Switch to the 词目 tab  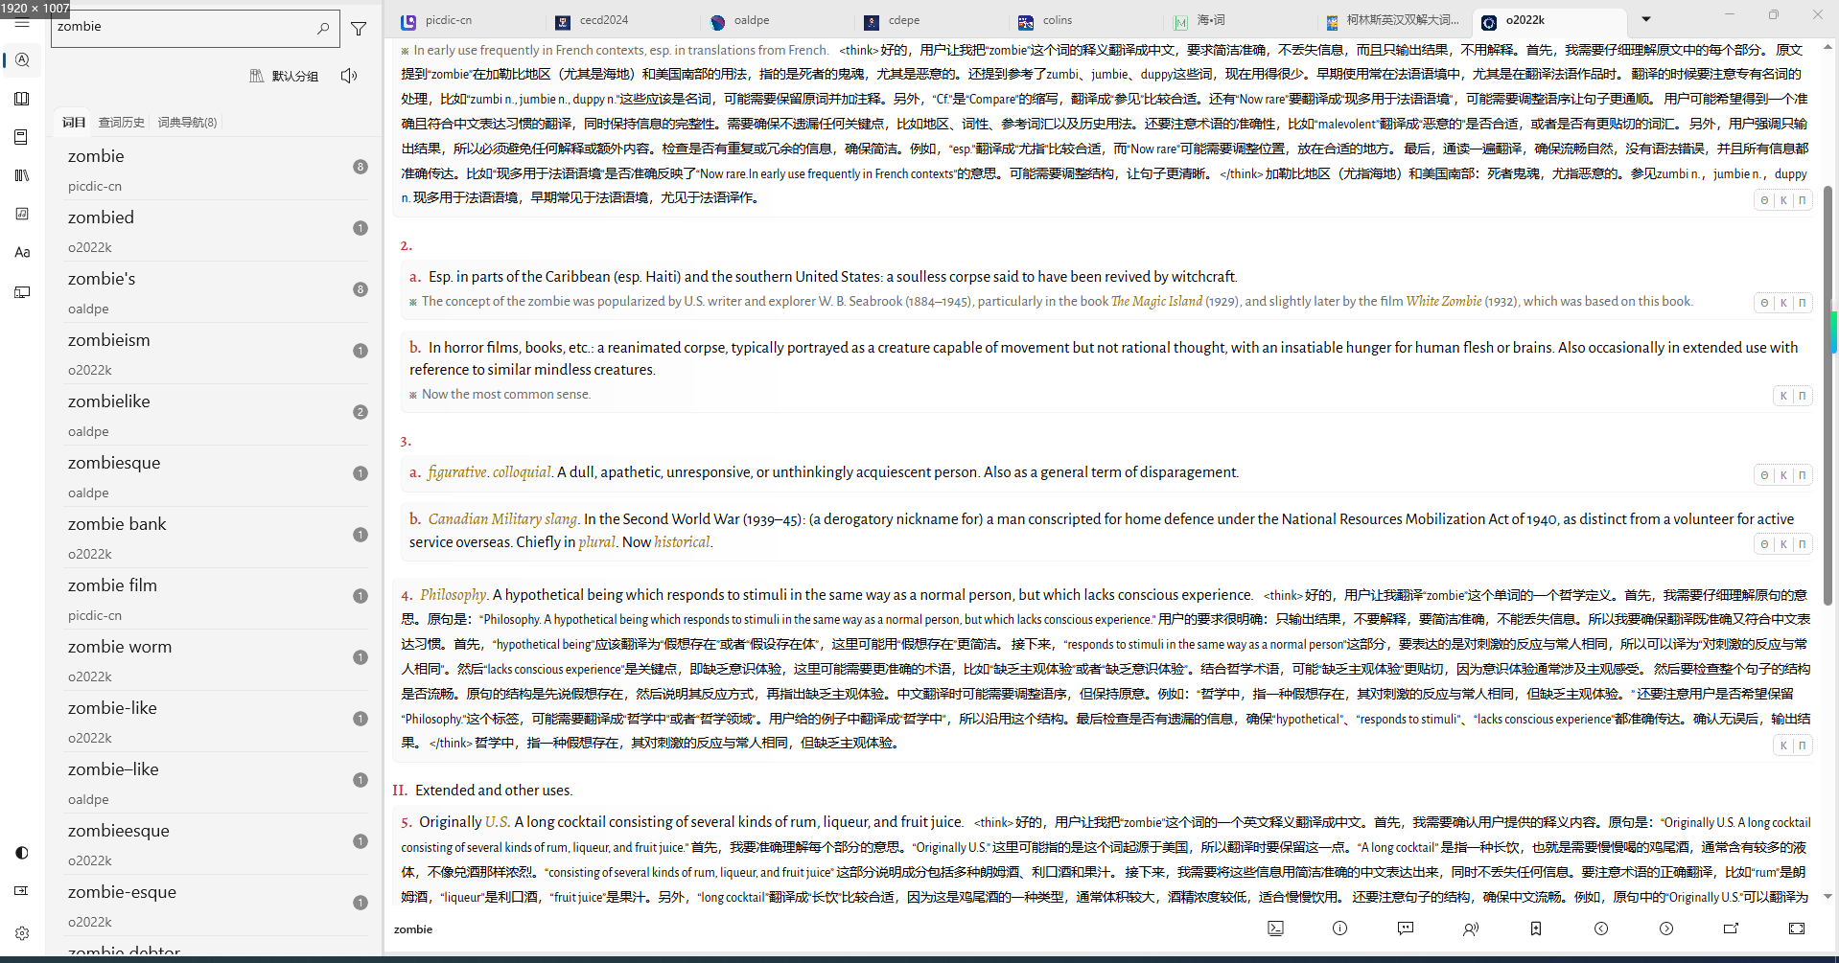pyautogui.click(x=74, y=122)
